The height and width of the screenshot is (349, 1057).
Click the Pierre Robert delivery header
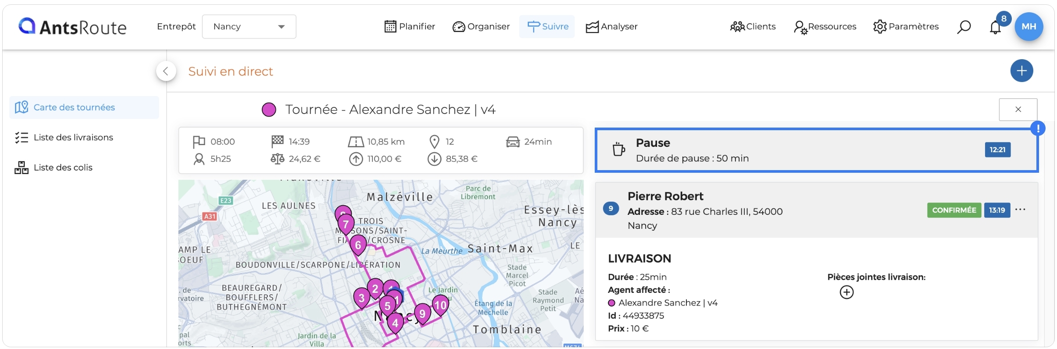[x=817, y=210]
